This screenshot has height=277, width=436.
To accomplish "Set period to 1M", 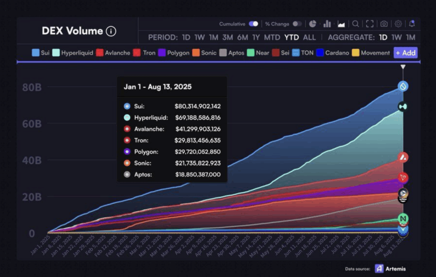I will 214,38.
